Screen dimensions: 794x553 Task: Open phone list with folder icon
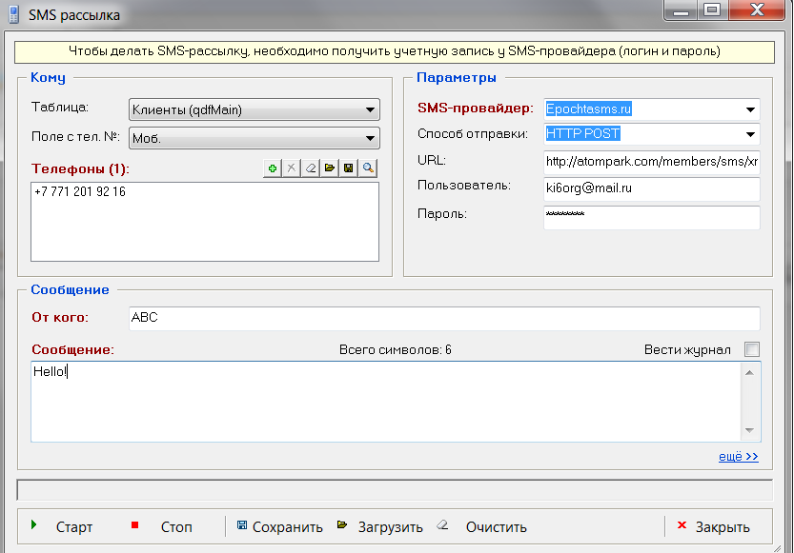click(330, 168)
